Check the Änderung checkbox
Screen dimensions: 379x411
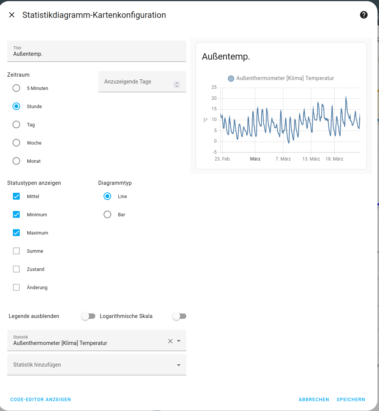point(16,288)
